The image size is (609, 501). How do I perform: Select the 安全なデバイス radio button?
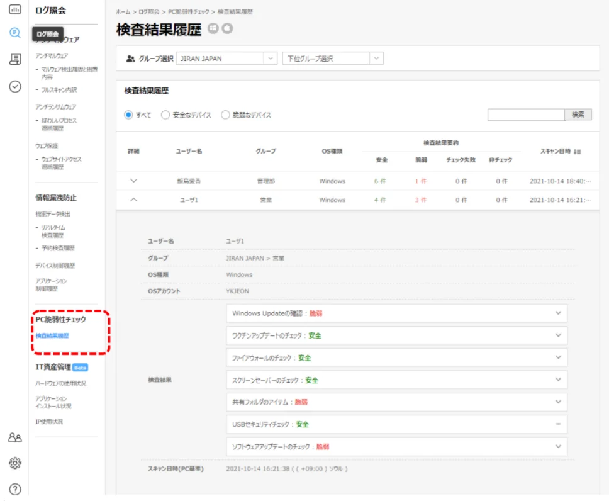point(165,115)
